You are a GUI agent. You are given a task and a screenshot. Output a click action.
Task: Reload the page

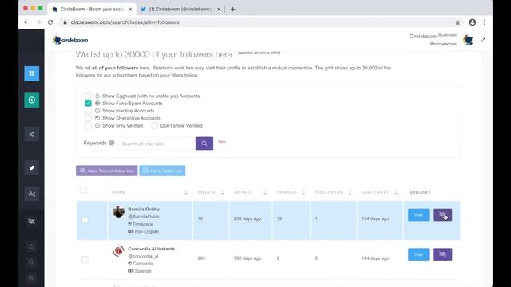click(x=50, y=22)
